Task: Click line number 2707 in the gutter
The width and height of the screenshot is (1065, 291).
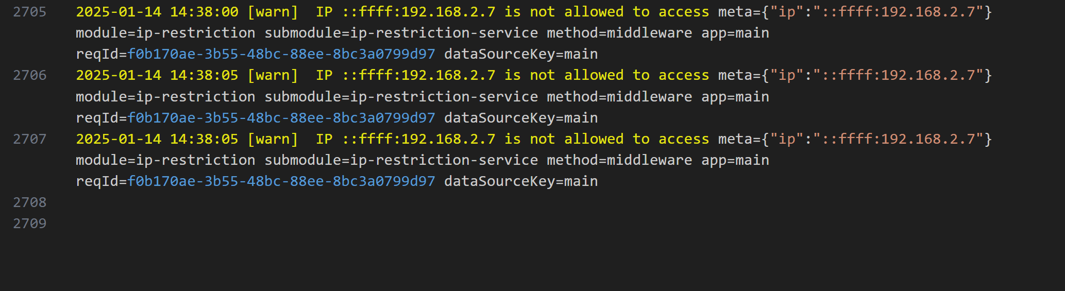Action: tap(30, 139)
